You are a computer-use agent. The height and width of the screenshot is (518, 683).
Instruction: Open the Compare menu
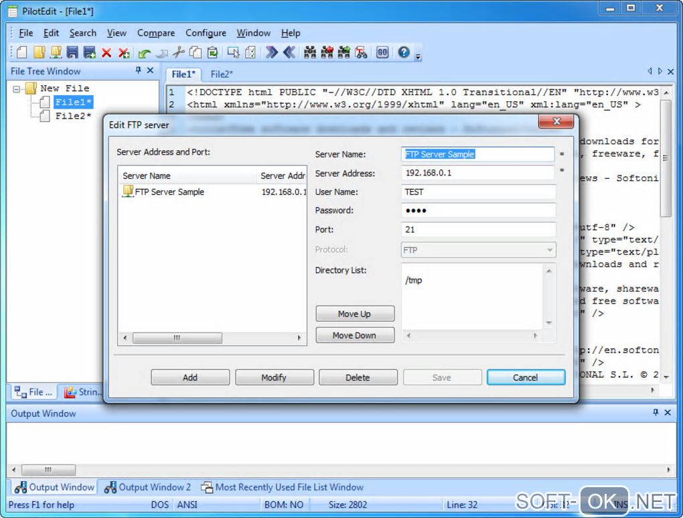tap(156, 33)
